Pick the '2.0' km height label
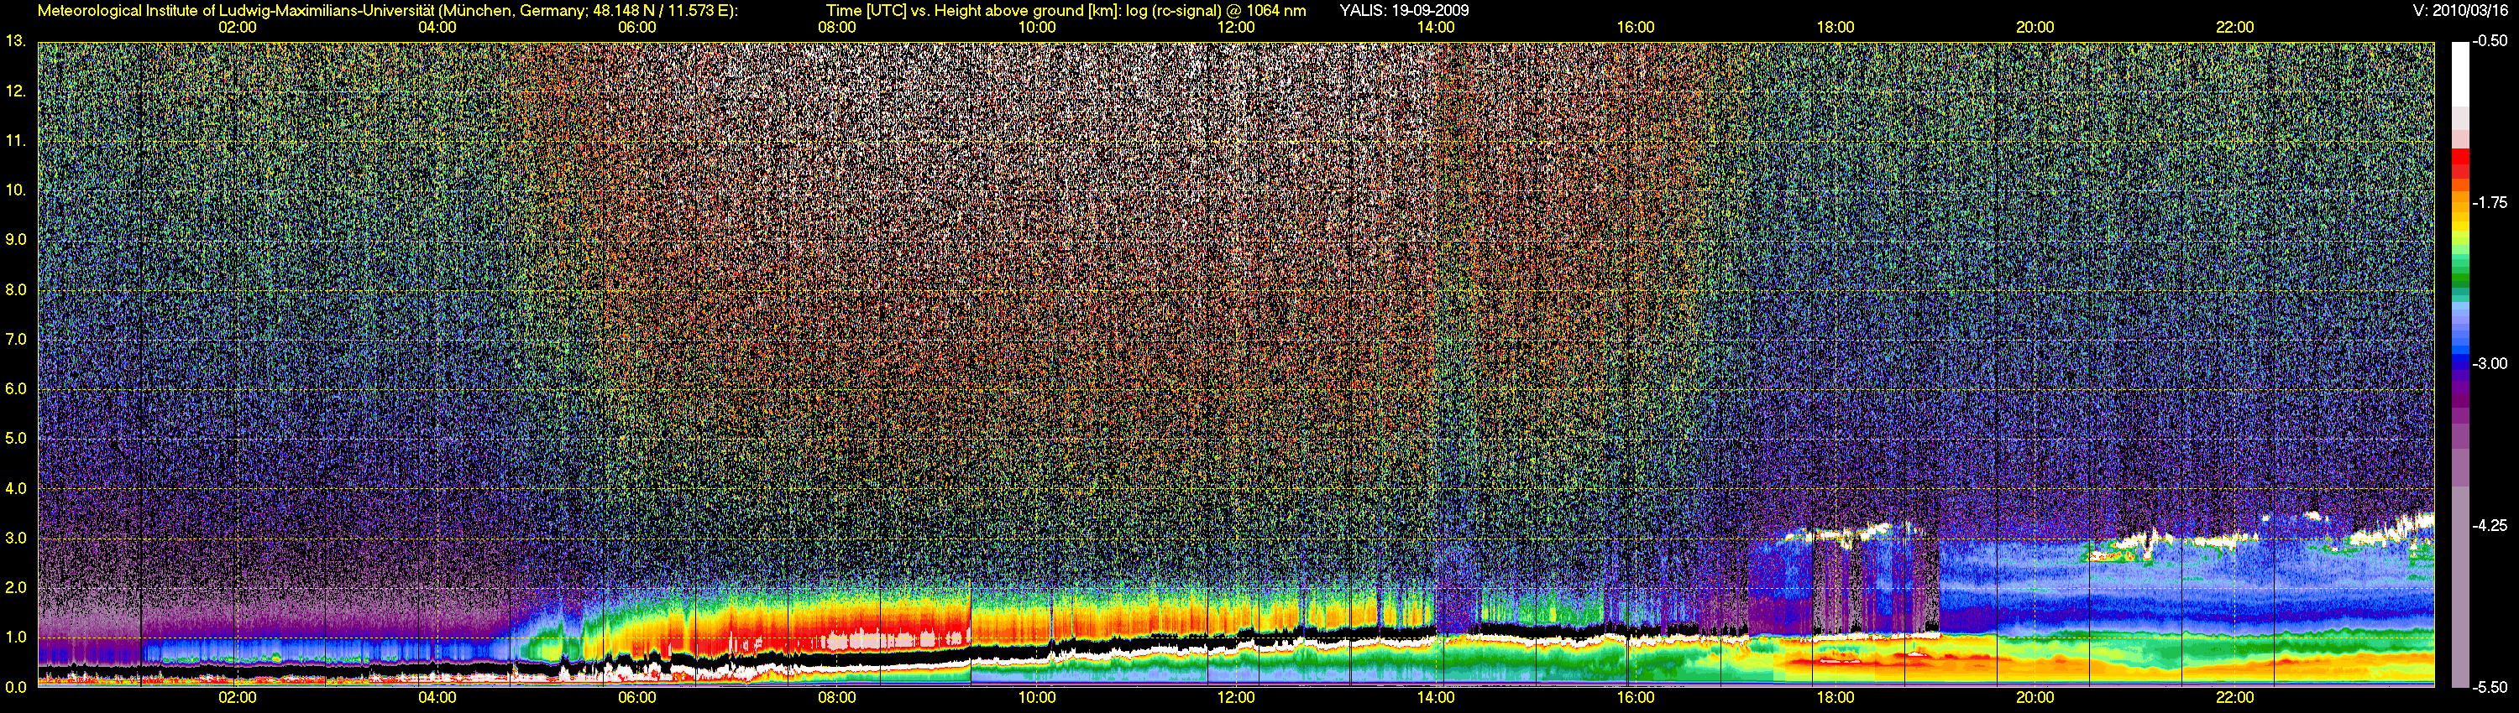The width and height of the screenshot is (2519, 713). 14,587
